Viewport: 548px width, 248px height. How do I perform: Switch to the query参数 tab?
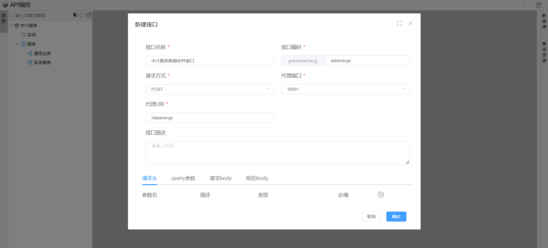(x=183, y=178)
